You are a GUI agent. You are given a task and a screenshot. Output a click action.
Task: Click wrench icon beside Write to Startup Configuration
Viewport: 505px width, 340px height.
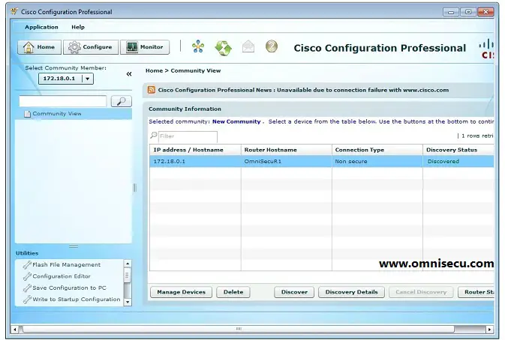(x=27, y=300)
